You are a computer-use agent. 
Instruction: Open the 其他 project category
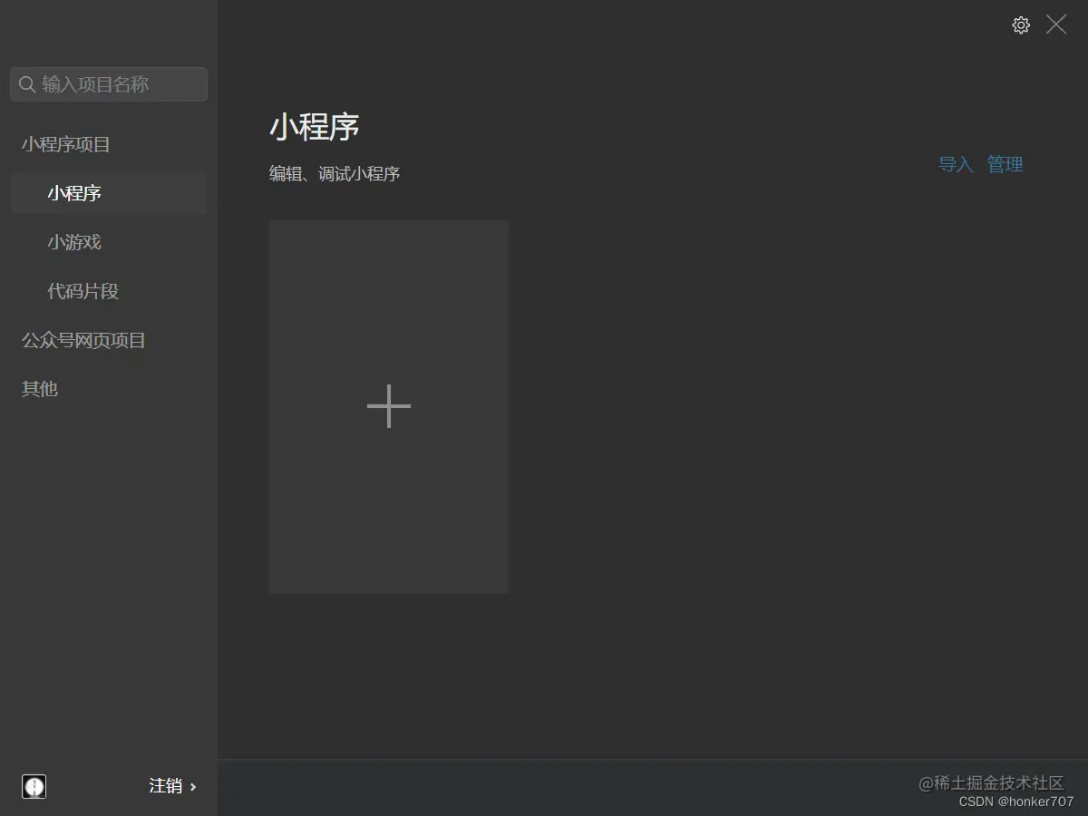(x=38, y=388)
